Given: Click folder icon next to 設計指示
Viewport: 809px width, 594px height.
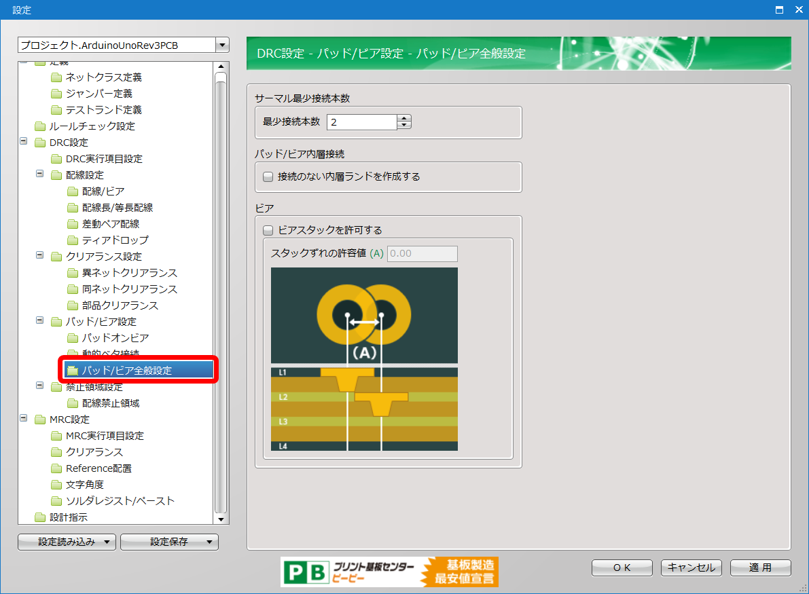Looking at the screenshot, I should [x=40, y=517].
